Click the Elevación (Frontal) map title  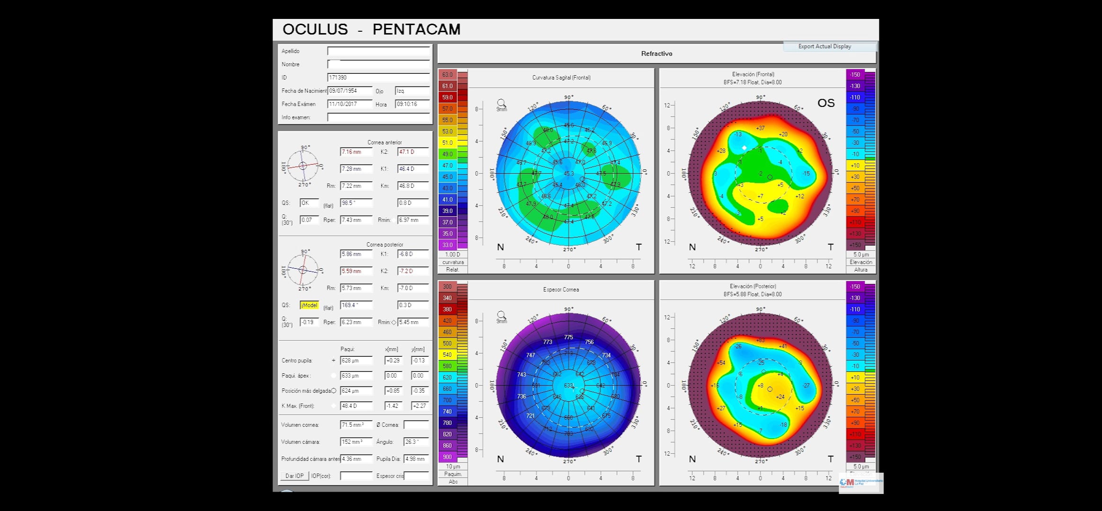tap(753, 74)
